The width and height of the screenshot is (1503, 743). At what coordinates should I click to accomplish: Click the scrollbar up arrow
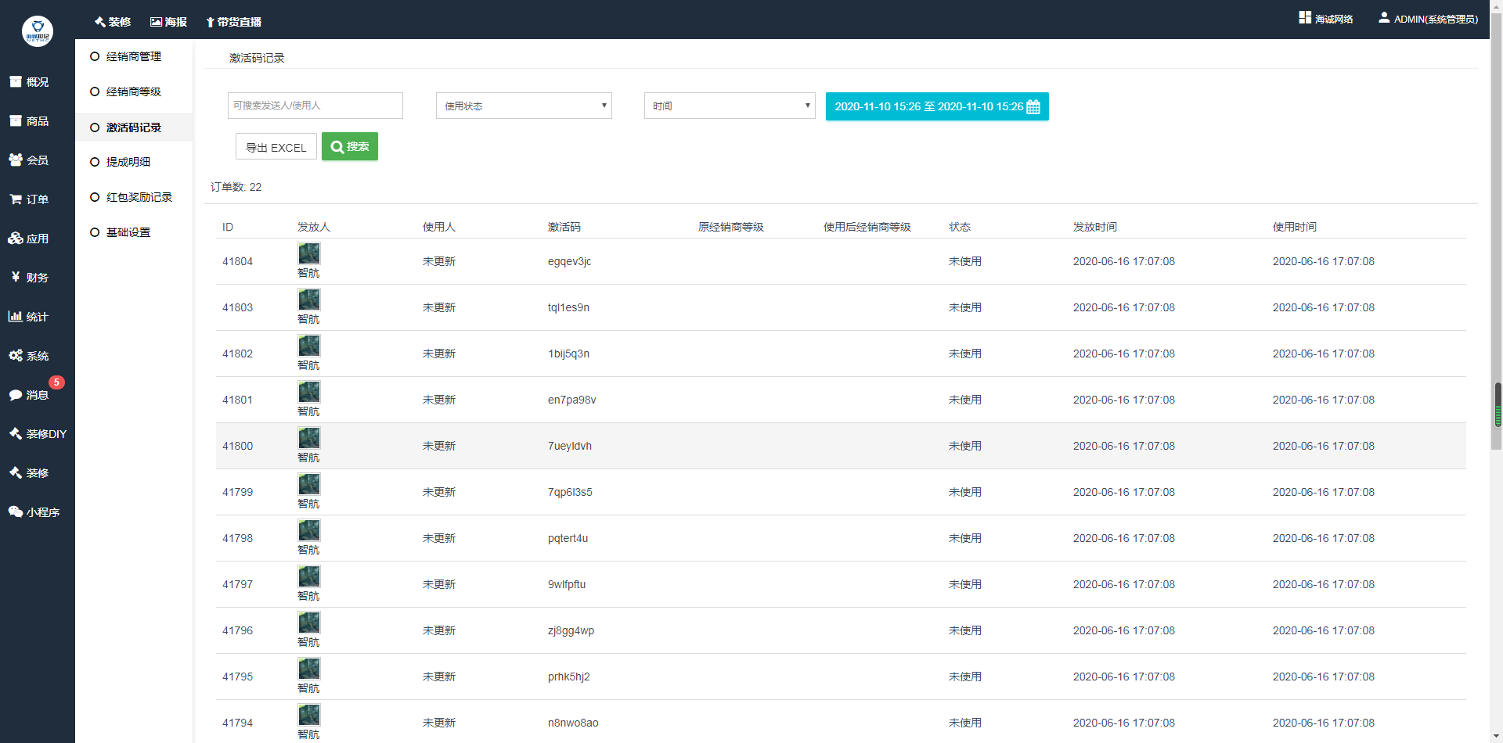1497,5
